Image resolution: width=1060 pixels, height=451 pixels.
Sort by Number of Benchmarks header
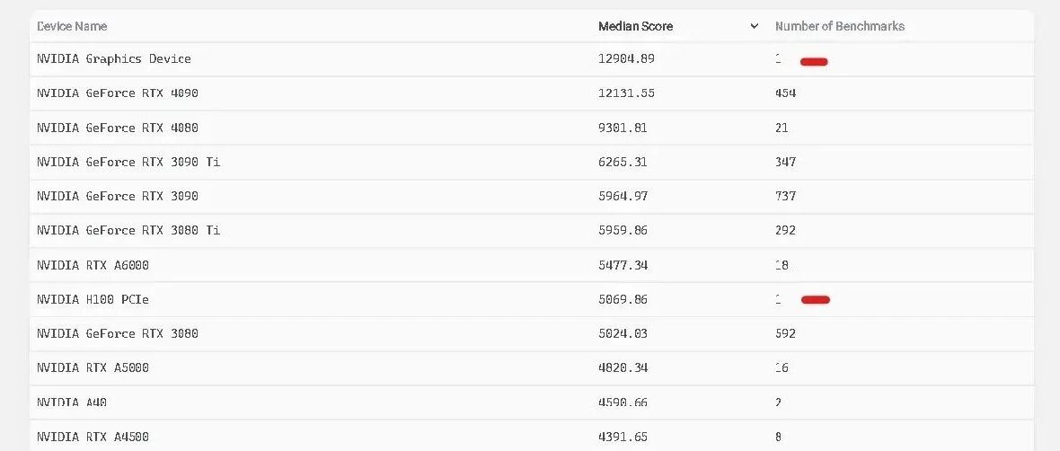pos(840,26)
